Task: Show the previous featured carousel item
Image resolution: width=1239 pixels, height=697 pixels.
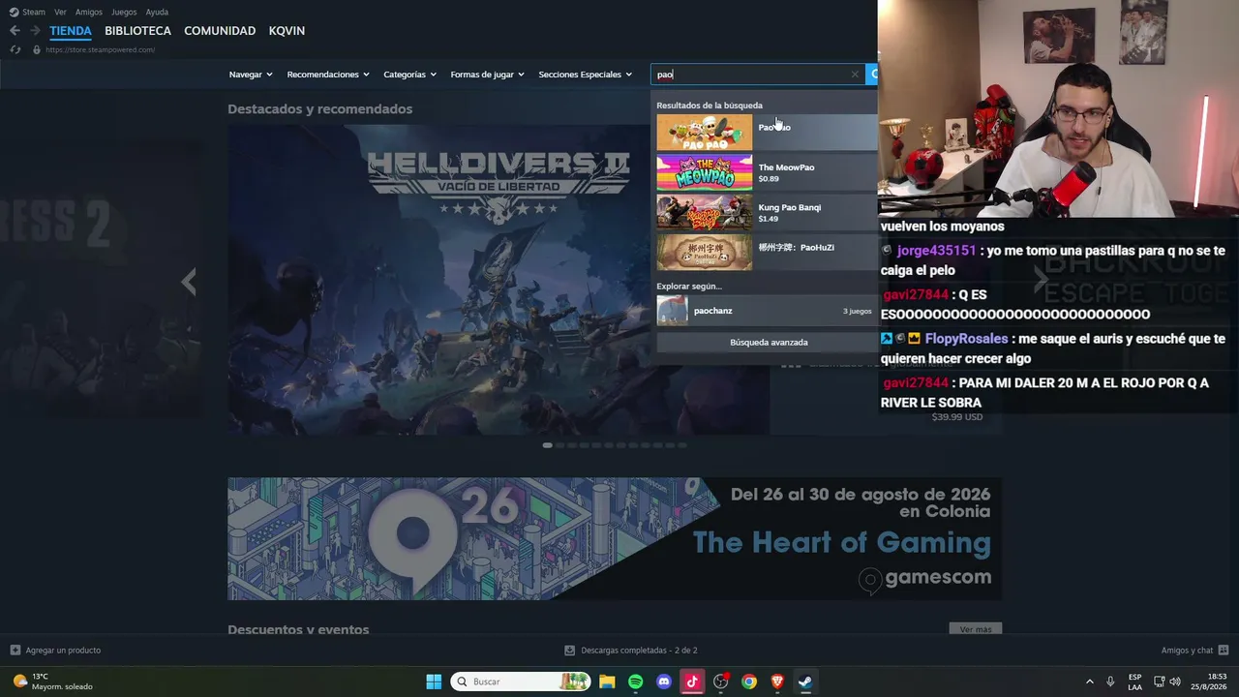Action: (x=189, y=281)
